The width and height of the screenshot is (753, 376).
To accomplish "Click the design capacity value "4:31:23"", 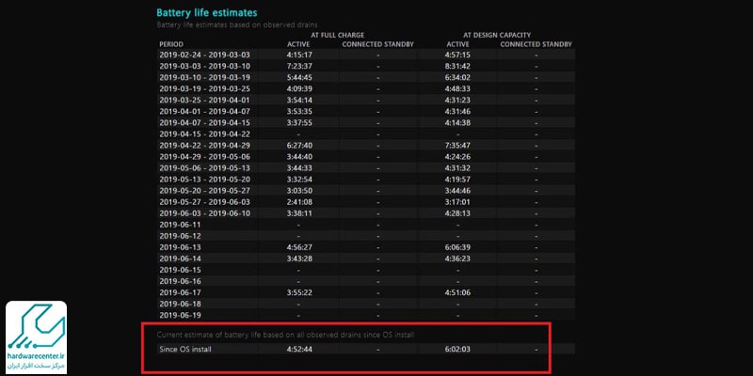I will (457, 101).
